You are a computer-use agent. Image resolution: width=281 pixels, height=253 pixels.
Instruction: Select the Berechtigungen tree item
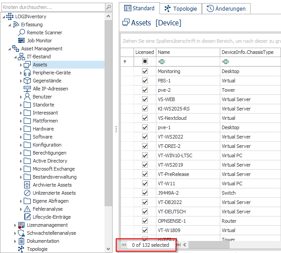click(50, 153)
